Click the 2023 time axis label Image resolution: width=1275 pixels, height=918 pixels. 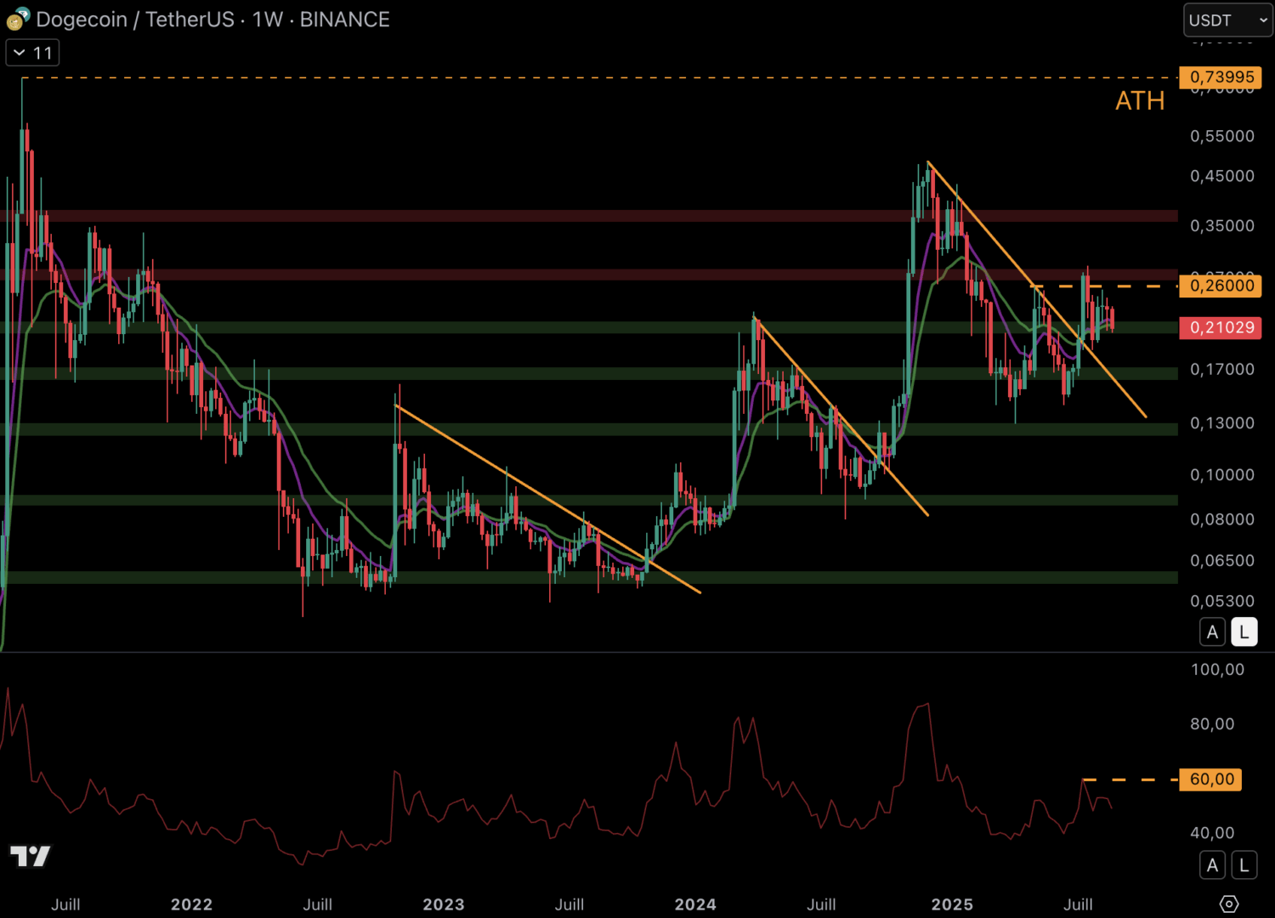(x=444, y=904)
